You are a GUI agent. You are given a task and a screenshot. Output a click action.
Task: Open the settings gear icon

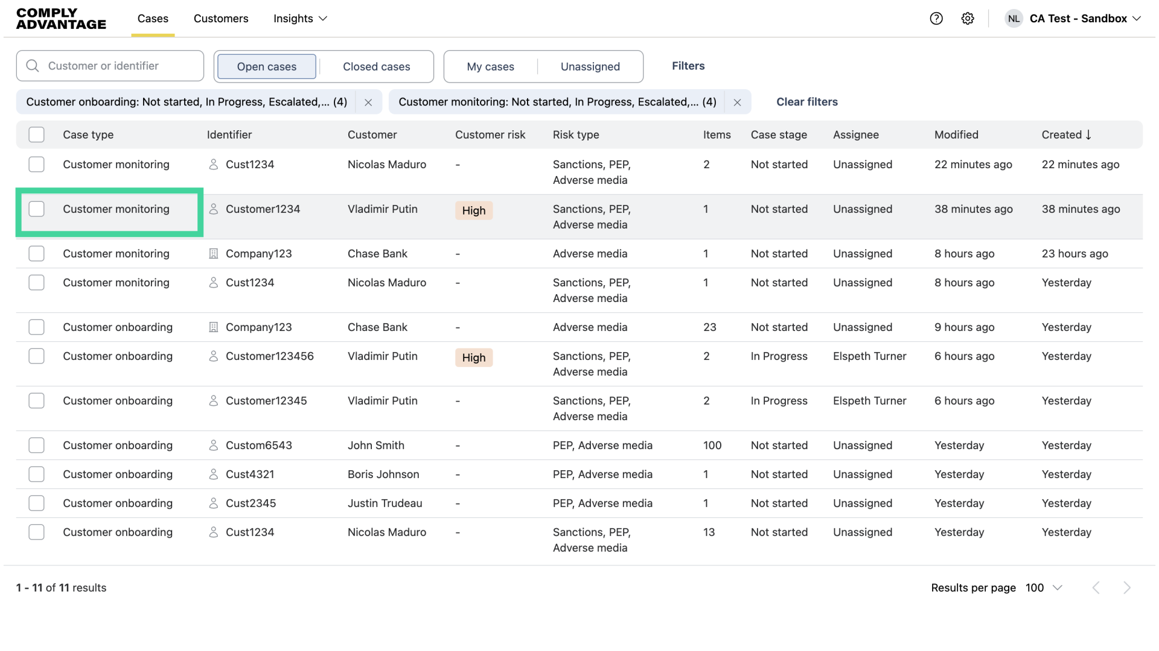click(968, 19)
